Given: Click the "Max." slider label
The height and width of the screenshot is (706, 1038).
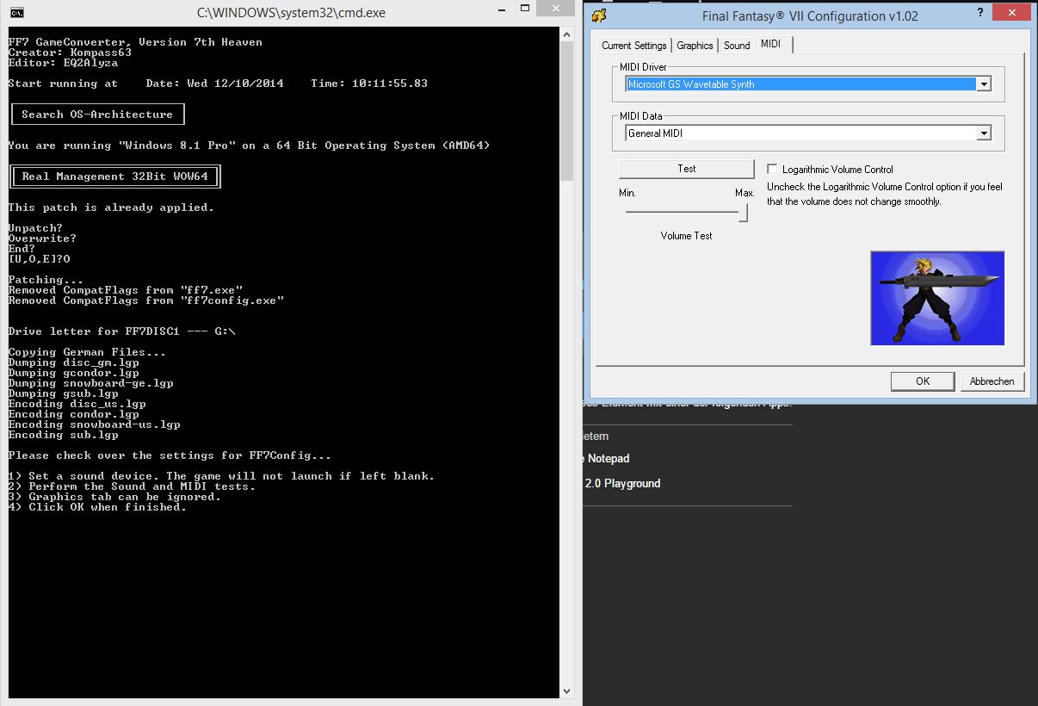Looking at the screenshot, I should pyautogui.click(x=745, y=193).
